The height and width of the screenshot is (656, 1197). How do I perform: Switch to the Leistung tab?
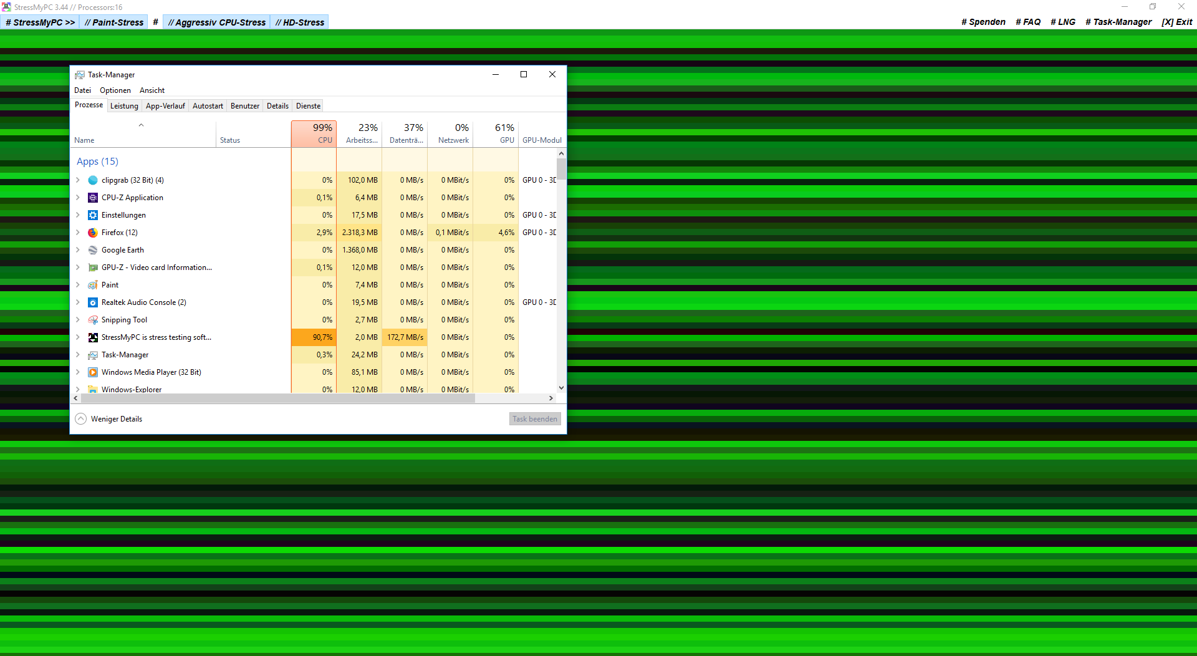click(124, 106)
